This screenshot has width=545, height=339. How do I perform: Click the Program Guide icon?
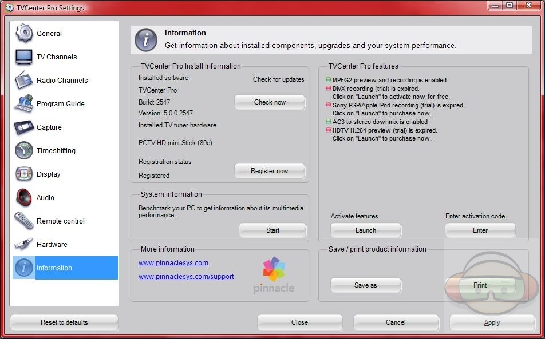point(24,103)
